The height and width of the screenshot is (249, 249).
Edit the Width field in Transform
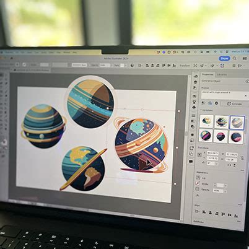pos(232,154)
